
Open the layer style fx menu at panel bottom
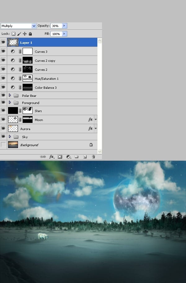51,157
